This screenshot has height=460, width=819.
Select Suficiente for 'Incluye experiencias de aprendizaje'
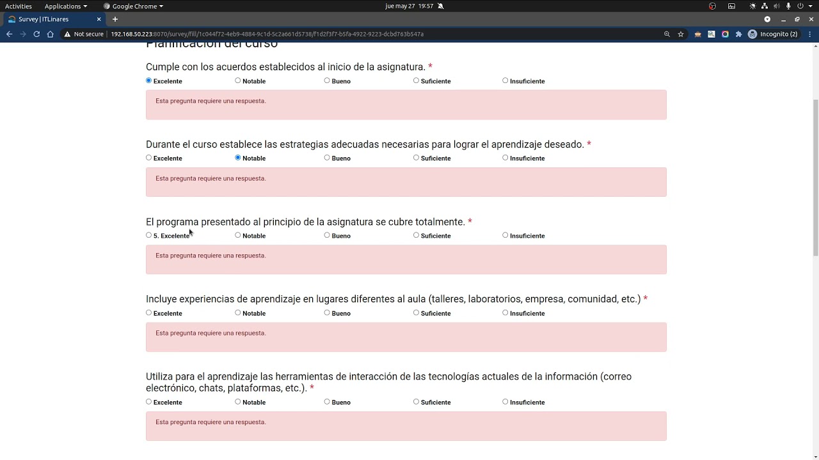pos(416,312)
